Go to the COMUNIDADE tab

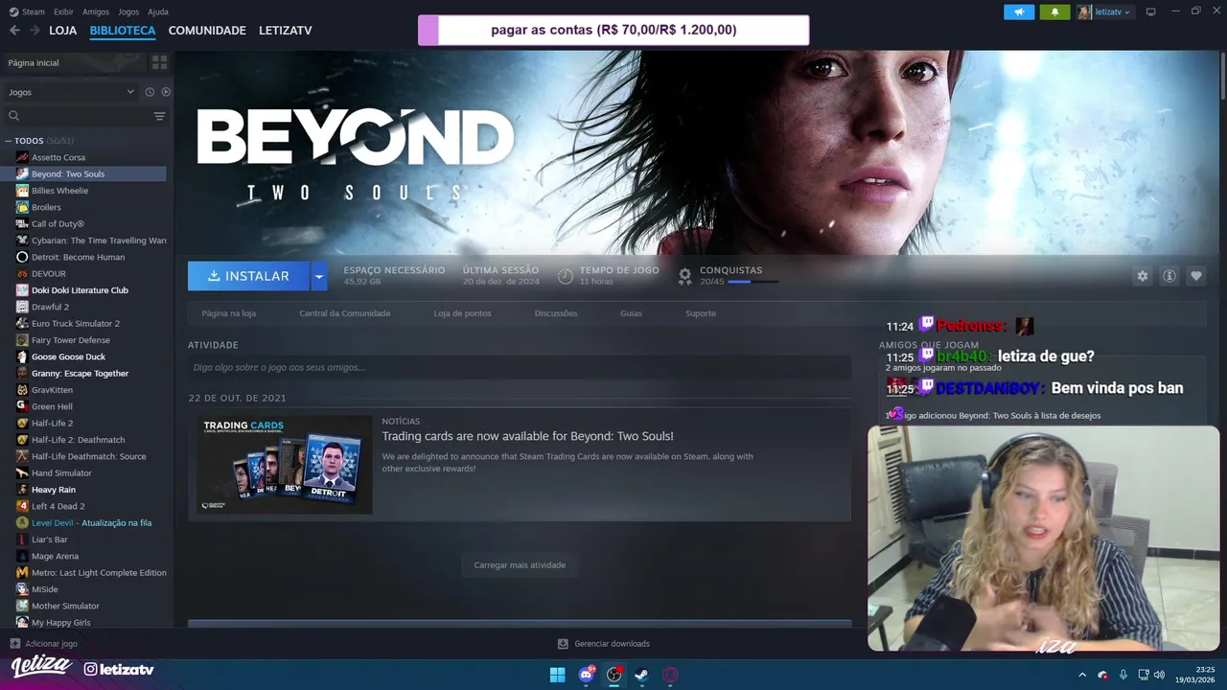207,31
